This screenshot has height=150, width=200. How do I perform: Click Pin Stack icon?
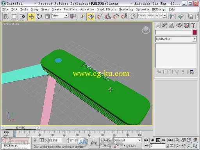click(x=159, y=72)
